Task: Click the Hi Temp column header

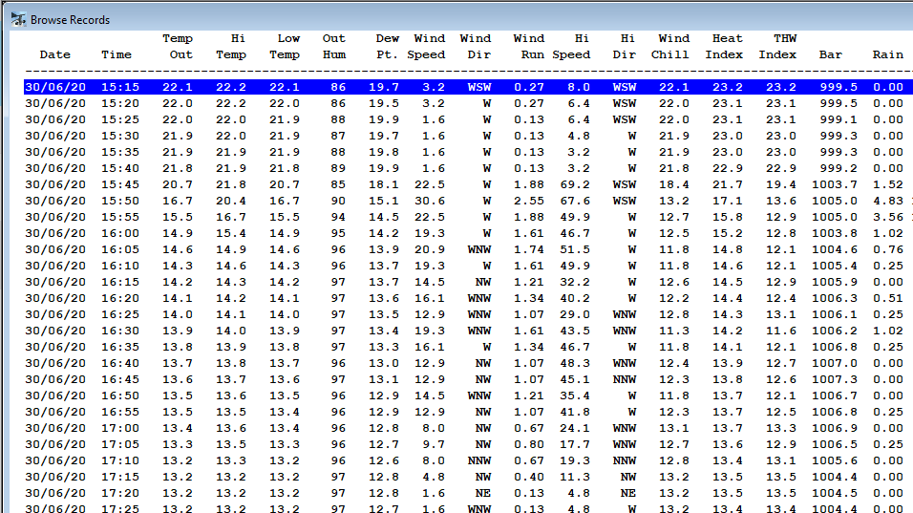Action: click(231, 47)
